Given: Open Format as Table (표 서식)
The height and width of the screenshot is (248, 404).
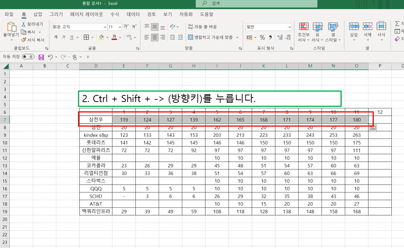Looking at the screenshot, I should (317, 32).
